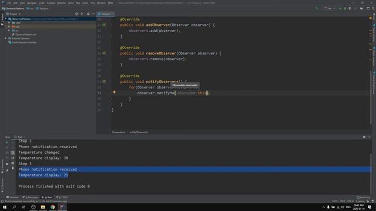The width and height of the screenshot is (376, 211).
Task: Click the pin tab icon in Run panel
Action: click(7, 171)
